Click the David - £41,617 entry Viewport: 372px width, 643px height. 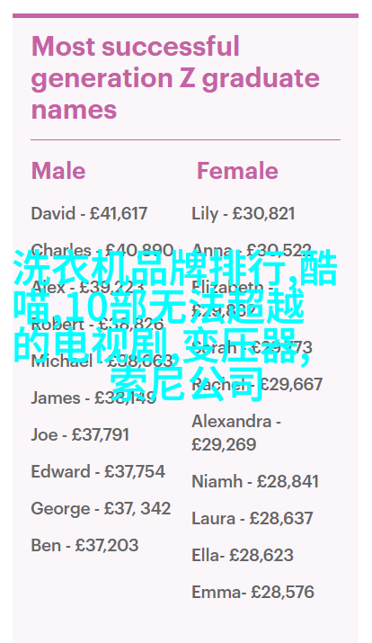89,214
